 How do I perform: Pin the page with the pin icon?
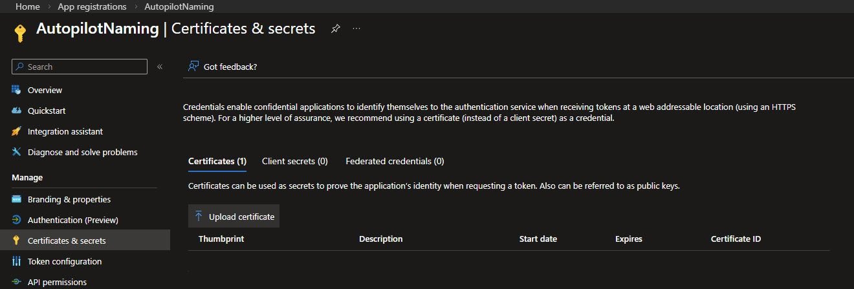[335, 29]
